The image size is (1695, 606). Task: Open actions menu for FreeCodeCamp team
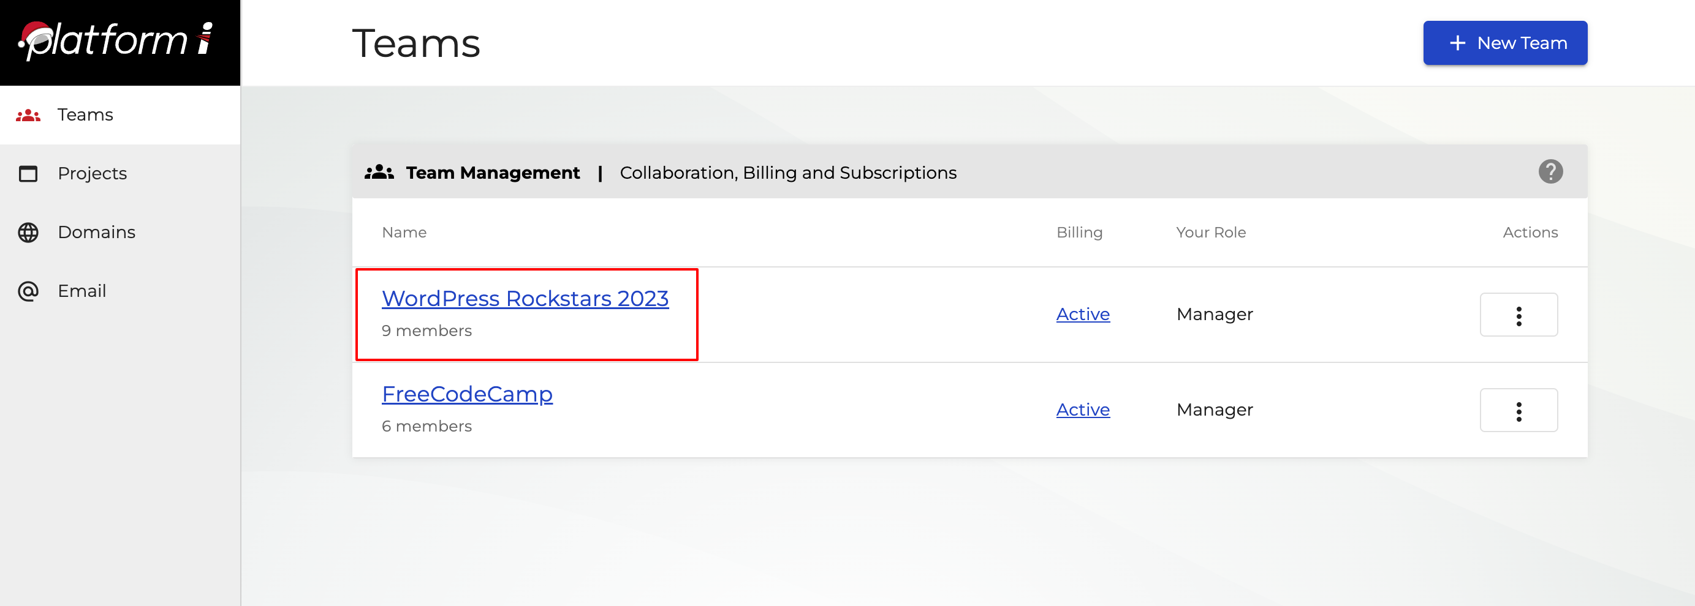coord(1518,411)
